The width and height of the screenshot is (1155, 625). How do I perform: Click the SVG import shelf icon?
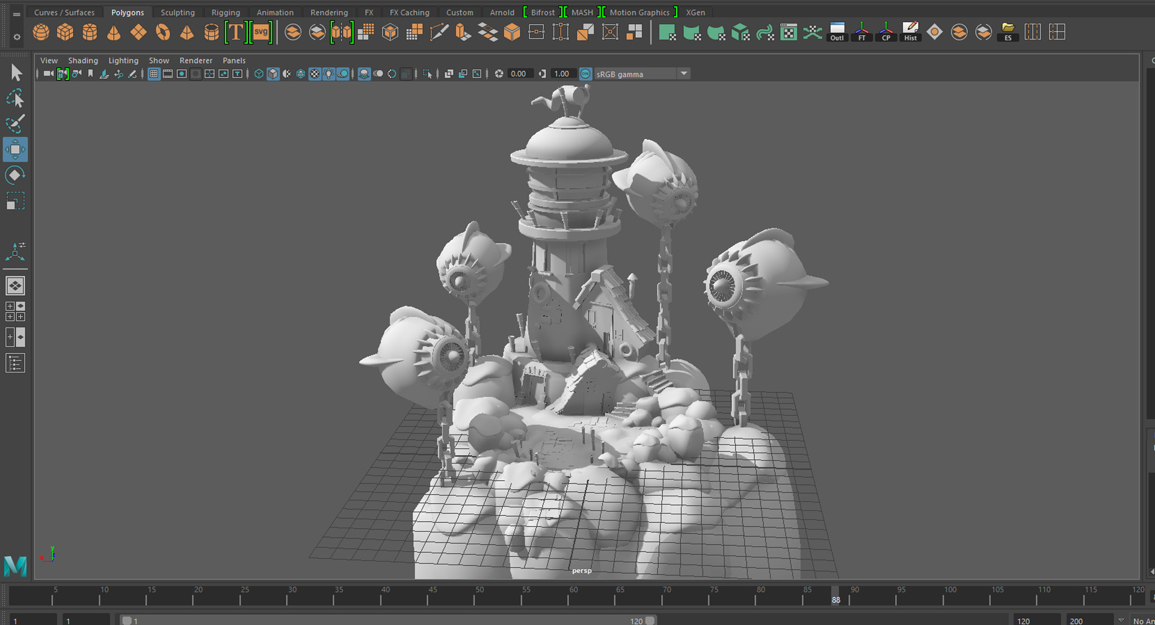(x=261, y=32)
